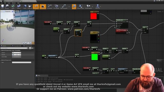Click the Desc text field

pyautogui.click(x=22, y=62)
